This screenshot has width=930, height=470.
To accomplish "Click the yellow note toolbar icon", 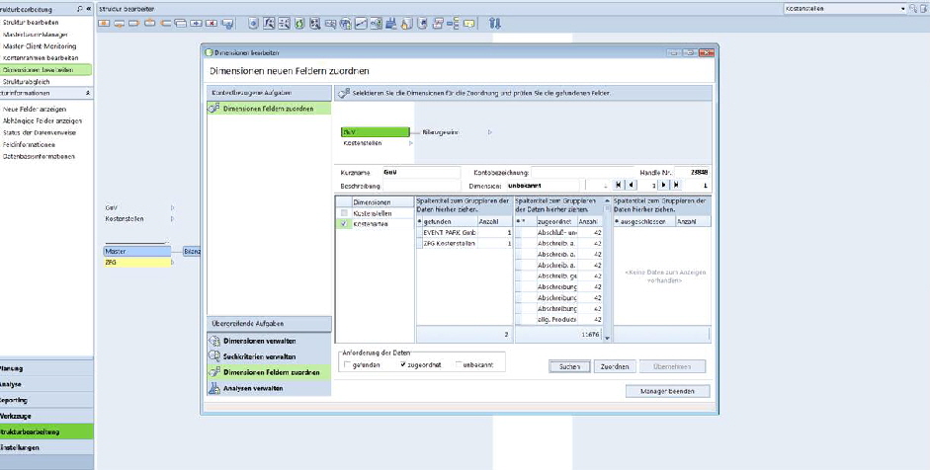I will coord(469,23).
